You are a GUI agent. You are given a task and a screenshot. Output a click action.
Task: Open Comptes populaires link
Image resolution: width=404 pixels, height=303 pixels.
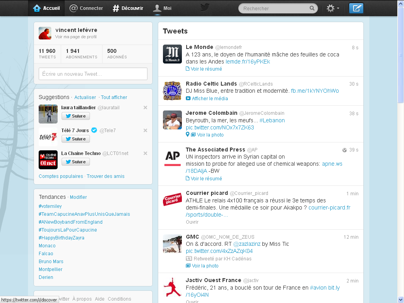pos(61,176)
